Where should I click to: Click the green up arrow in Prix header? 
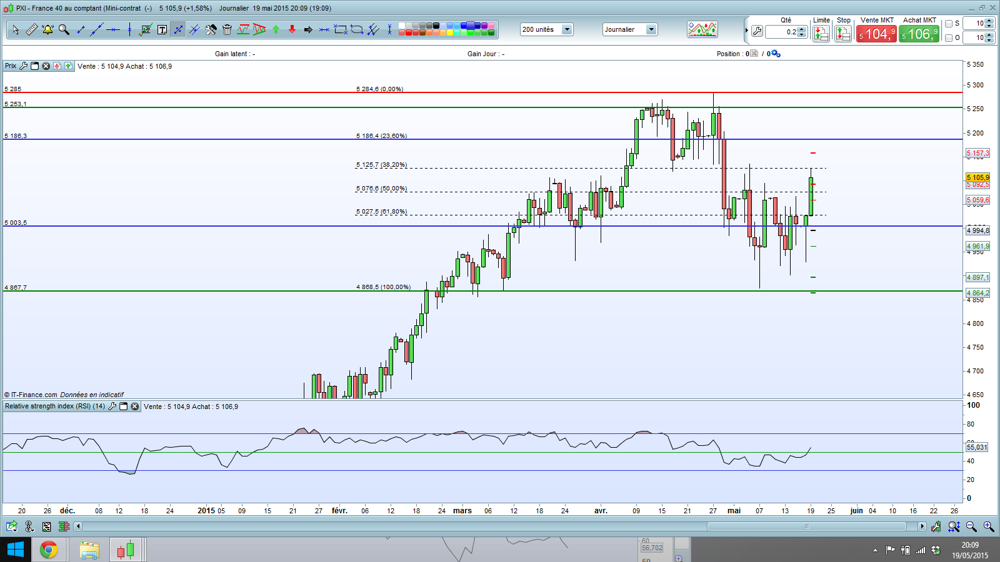[68, 66]
